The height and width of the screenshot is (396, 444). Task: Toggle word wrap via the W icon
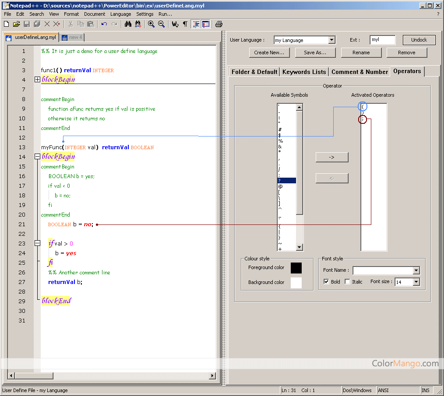click(x=174, y=24)
